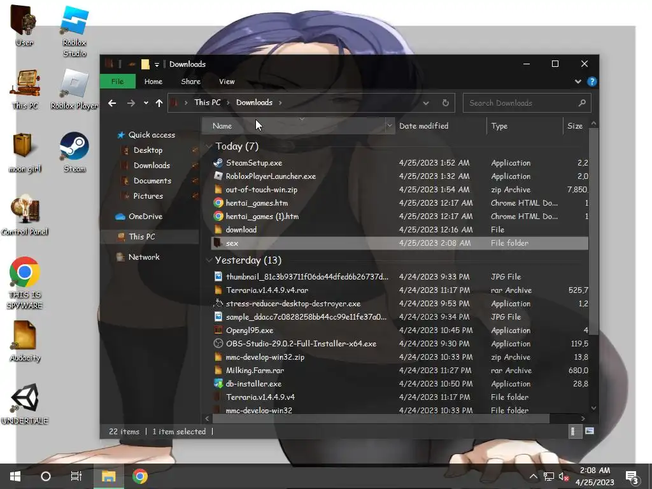Collapse the Yesterday (13) group
The height and width of the screenshot is (489, 652).
pos(209,260)
